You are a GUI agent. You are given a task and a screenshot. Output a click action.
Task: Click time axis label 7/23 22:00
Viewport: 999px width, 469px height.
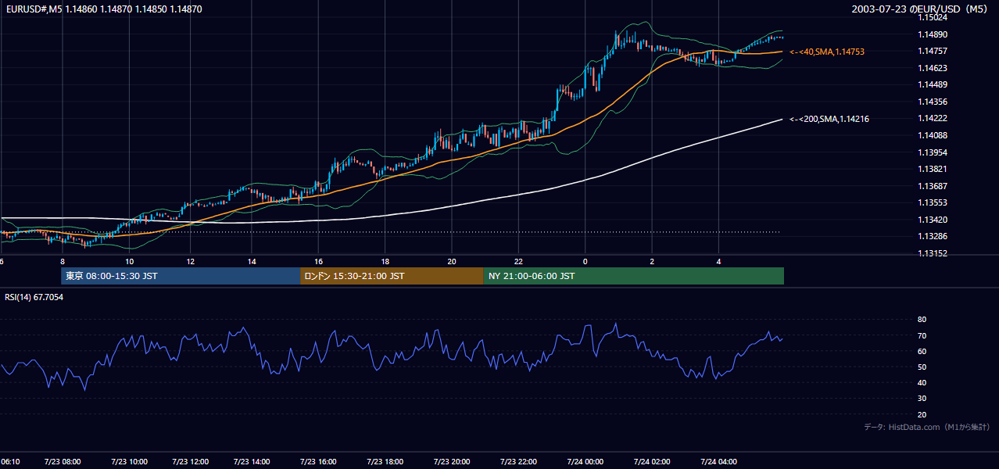coord(518,462)
